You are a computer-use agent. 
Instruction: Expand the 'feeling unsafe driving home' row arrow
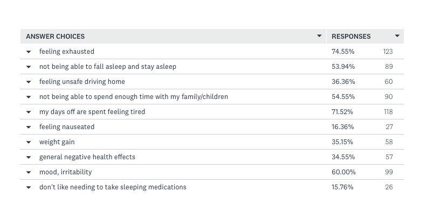29,82
